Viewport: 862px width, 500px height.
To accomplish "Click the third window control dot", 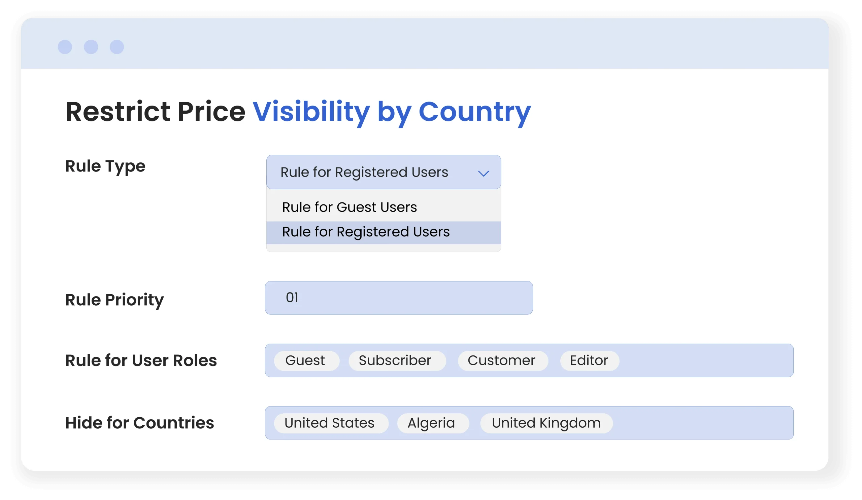I will point(117,47).
